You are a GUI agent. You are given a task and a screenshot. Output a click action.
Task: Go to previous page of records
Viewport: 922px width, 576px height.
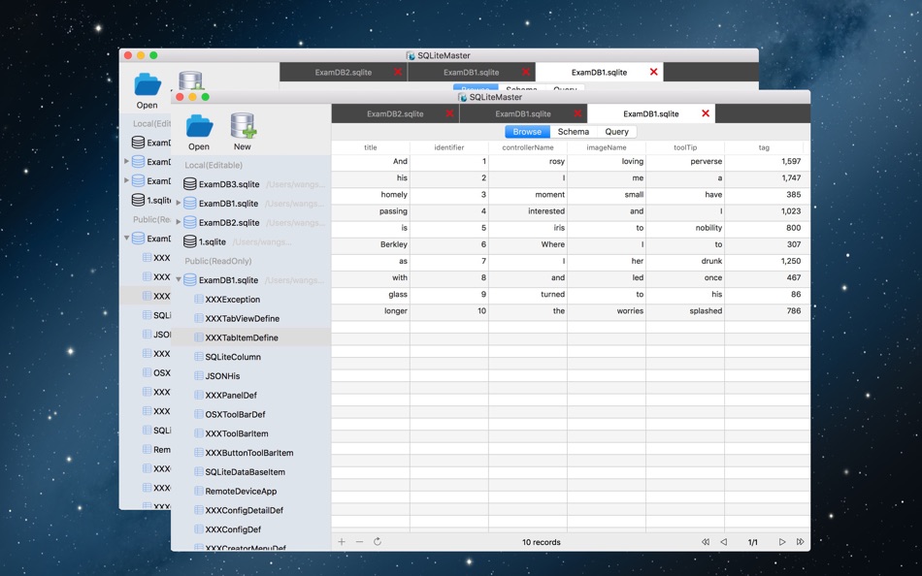click(x=724, y=541)
